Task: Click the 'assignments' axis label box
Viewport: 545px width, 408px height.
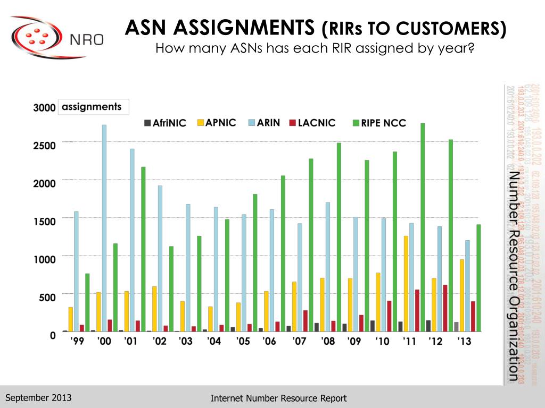Action: coord(94,107)
